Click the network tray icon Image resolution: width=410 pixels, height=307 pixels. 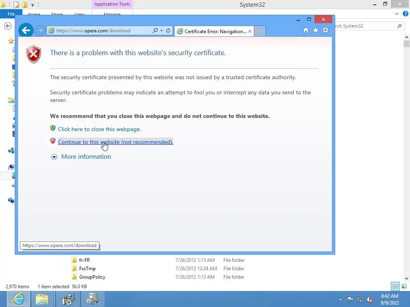pos(360,299)
